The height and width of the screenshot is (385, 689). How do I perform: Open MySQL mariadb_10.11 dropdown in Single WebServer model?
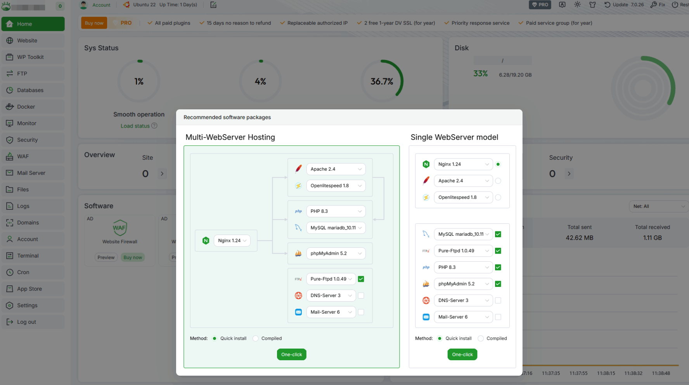(463, 234)
